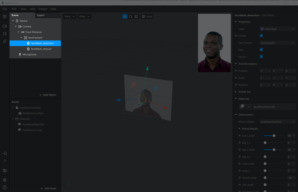Select the rotate manipulator tool
Screen dimensions: 298x192
click(x=131, y=16)
